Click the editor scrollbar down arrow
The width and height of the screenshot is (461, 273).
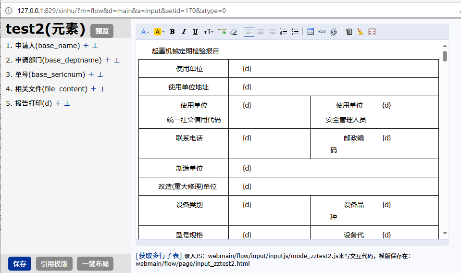pos(445,233)
